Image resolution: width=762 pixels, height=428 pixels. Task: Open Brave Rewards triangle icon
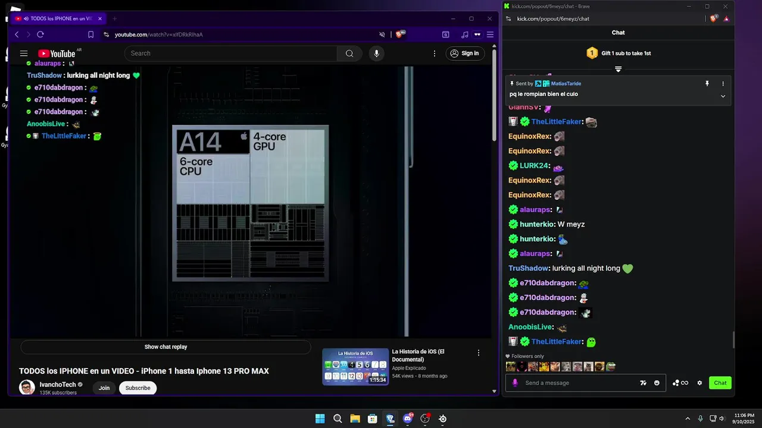(x=726, y=19)
